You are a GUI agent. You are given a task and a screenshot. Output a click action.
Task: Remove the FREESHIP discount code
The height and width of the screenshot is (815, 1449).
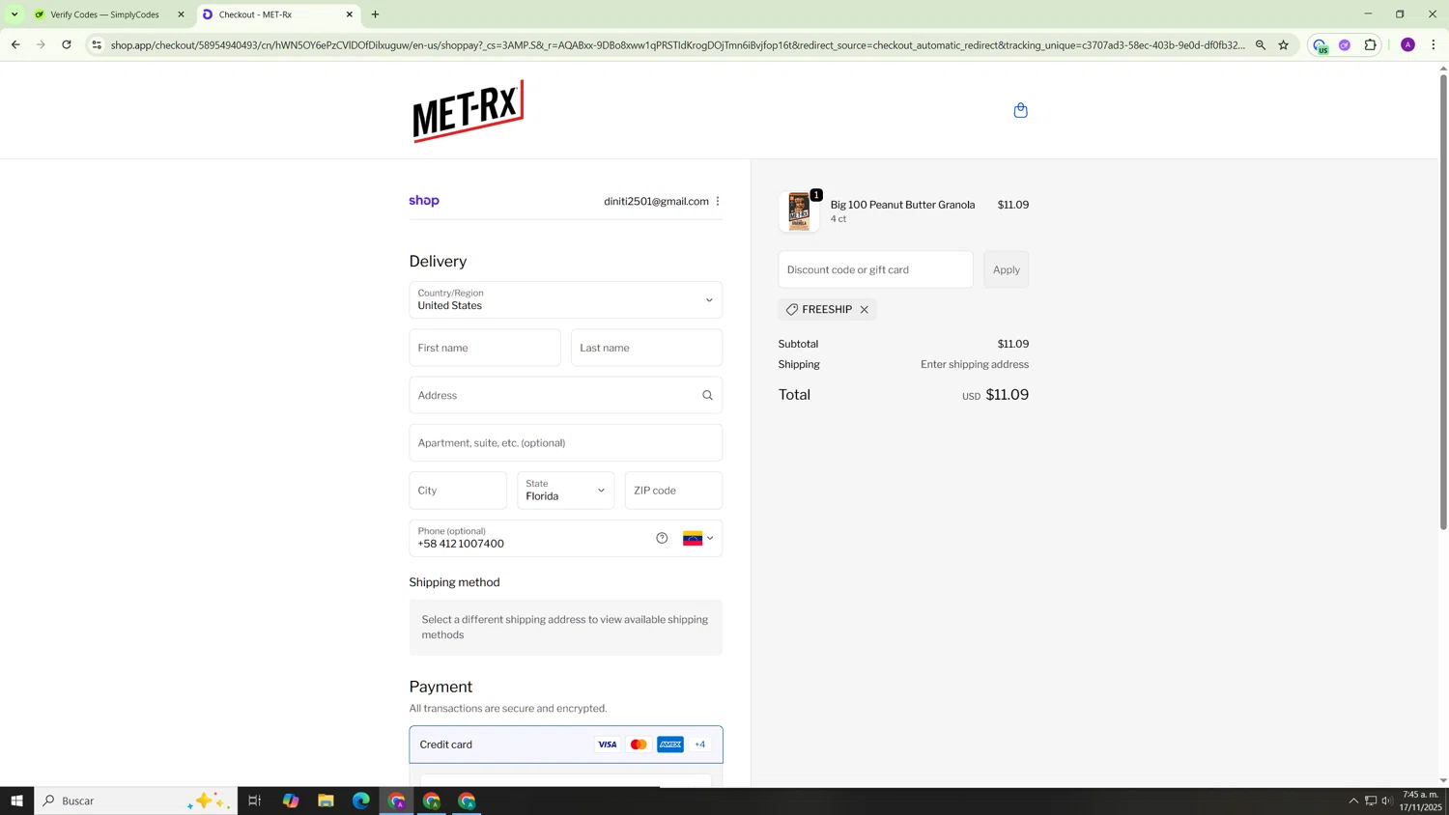[865, 310]
